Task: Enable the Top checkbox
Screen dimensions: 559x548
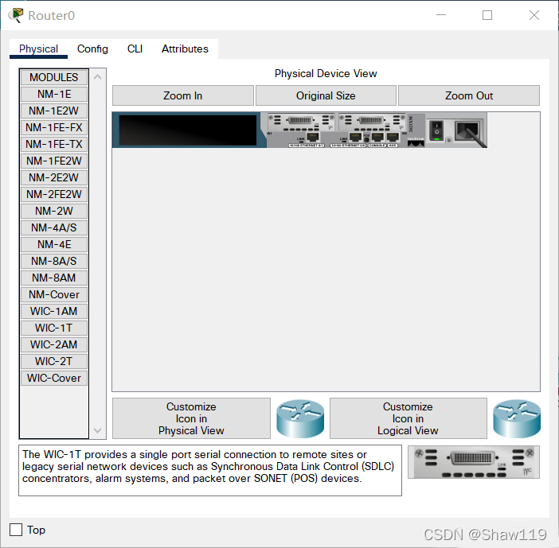Action: click(x=16, y=530)
